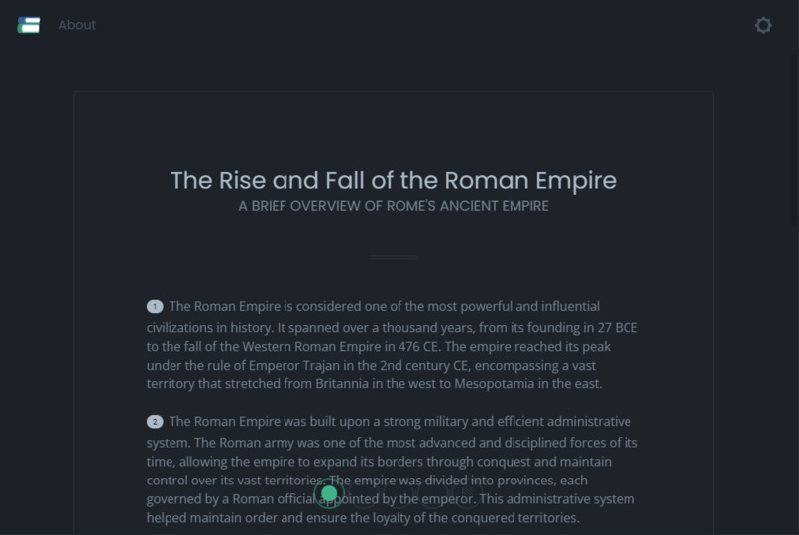Click the page's vertical scrollbar
Screen dimensions: 799x535
pos(795,267)
